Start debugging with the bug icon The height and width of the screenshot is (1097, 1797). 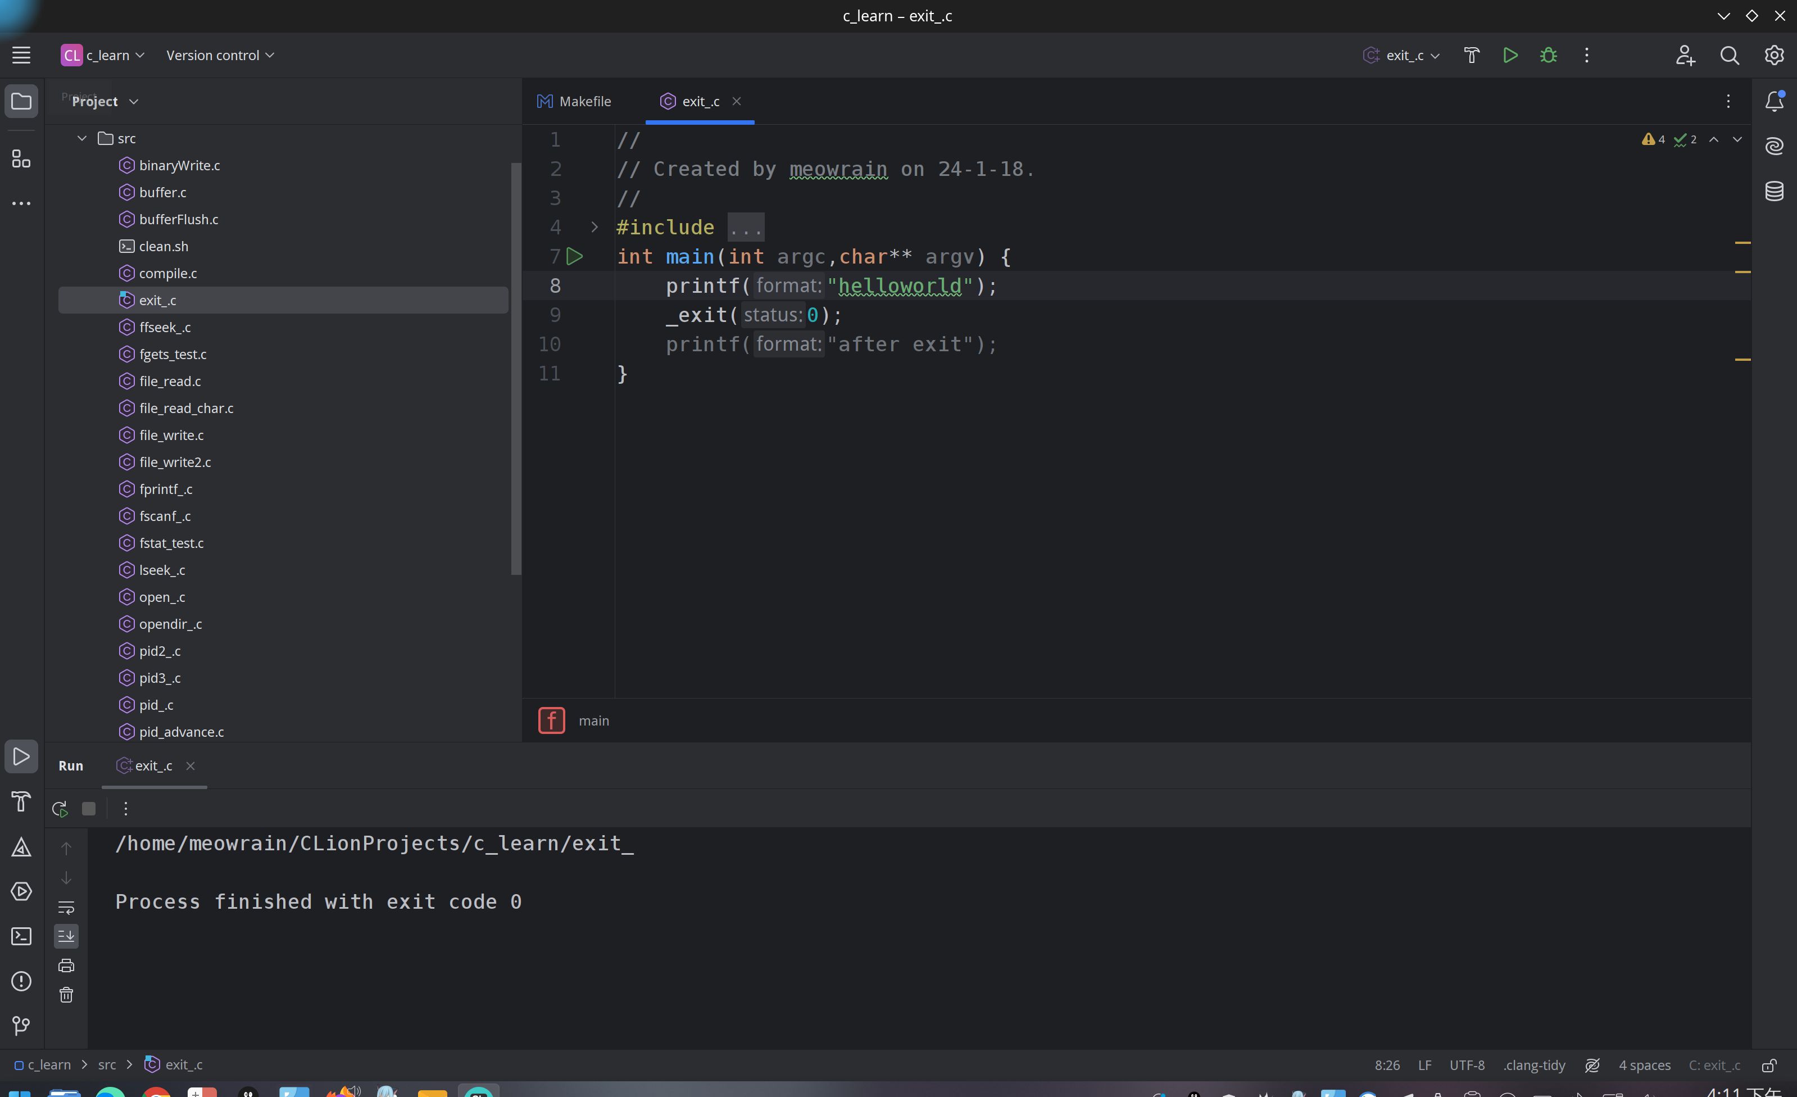(x=1548, y=56)
